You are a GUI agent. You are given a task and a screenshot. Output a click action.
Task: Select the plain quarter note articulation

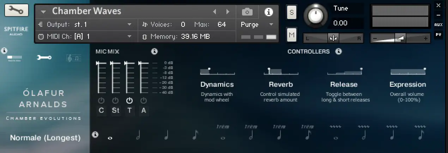(x=166, y=135)
